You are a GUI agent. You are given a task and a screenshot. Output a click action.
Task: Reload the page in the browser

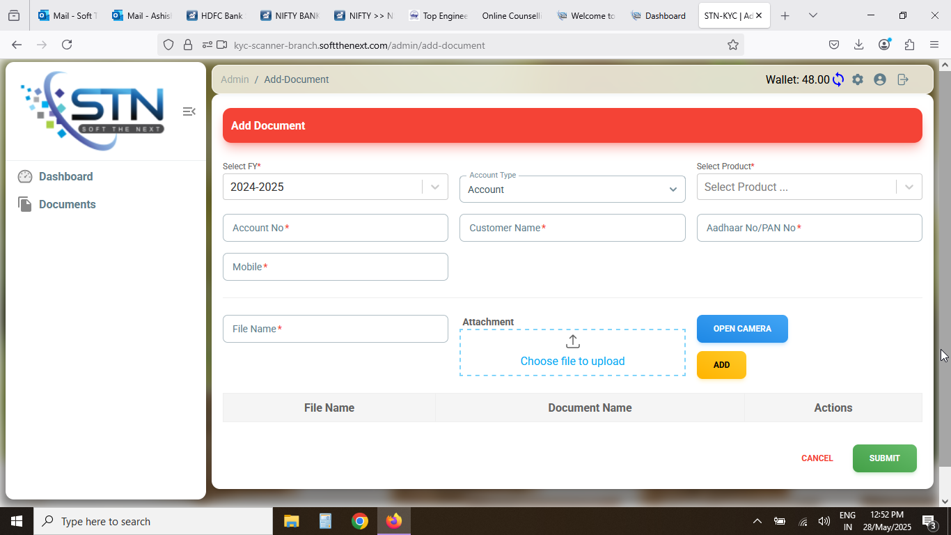pyautogui.click(x=67, y=45)
